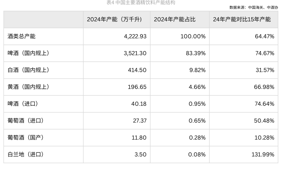The image size is (281, 176).
Task: Click the '啤酒（进口）' row label
Action: pos(23,104)
